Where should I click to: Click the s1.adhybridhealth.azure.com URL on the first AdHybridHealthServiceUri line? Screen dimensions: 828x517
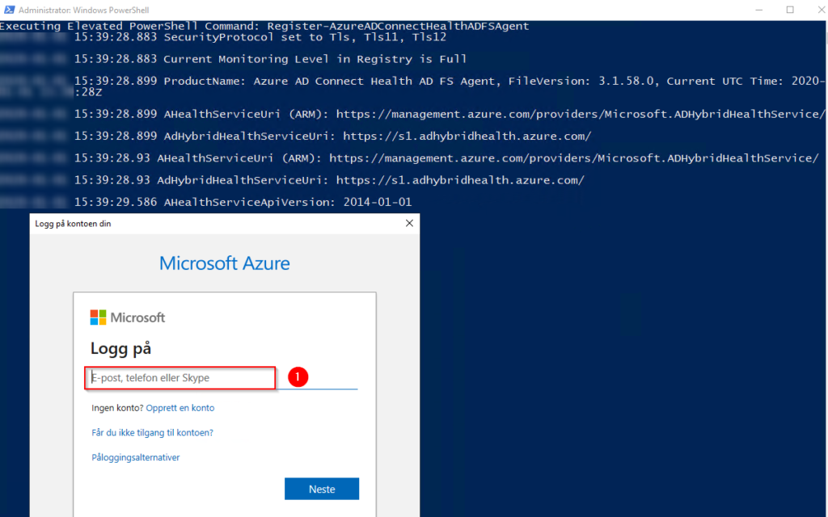(x=467, y=136)
